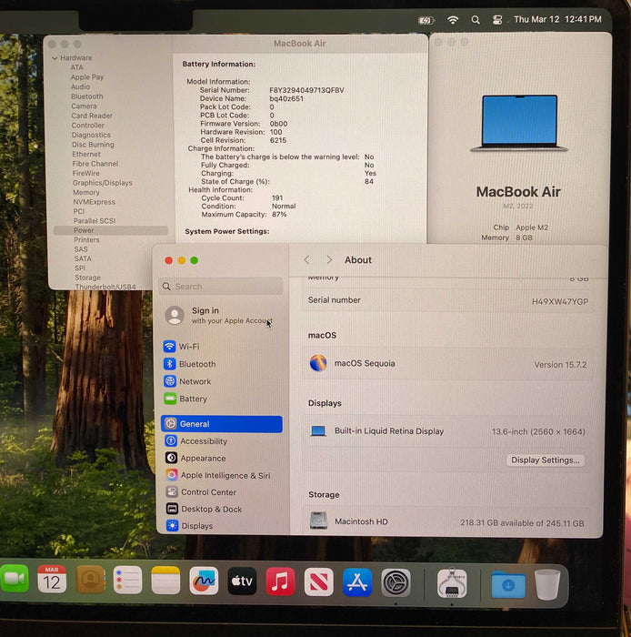
Task: Close the System Settings window
Action: tap(169, 260)
